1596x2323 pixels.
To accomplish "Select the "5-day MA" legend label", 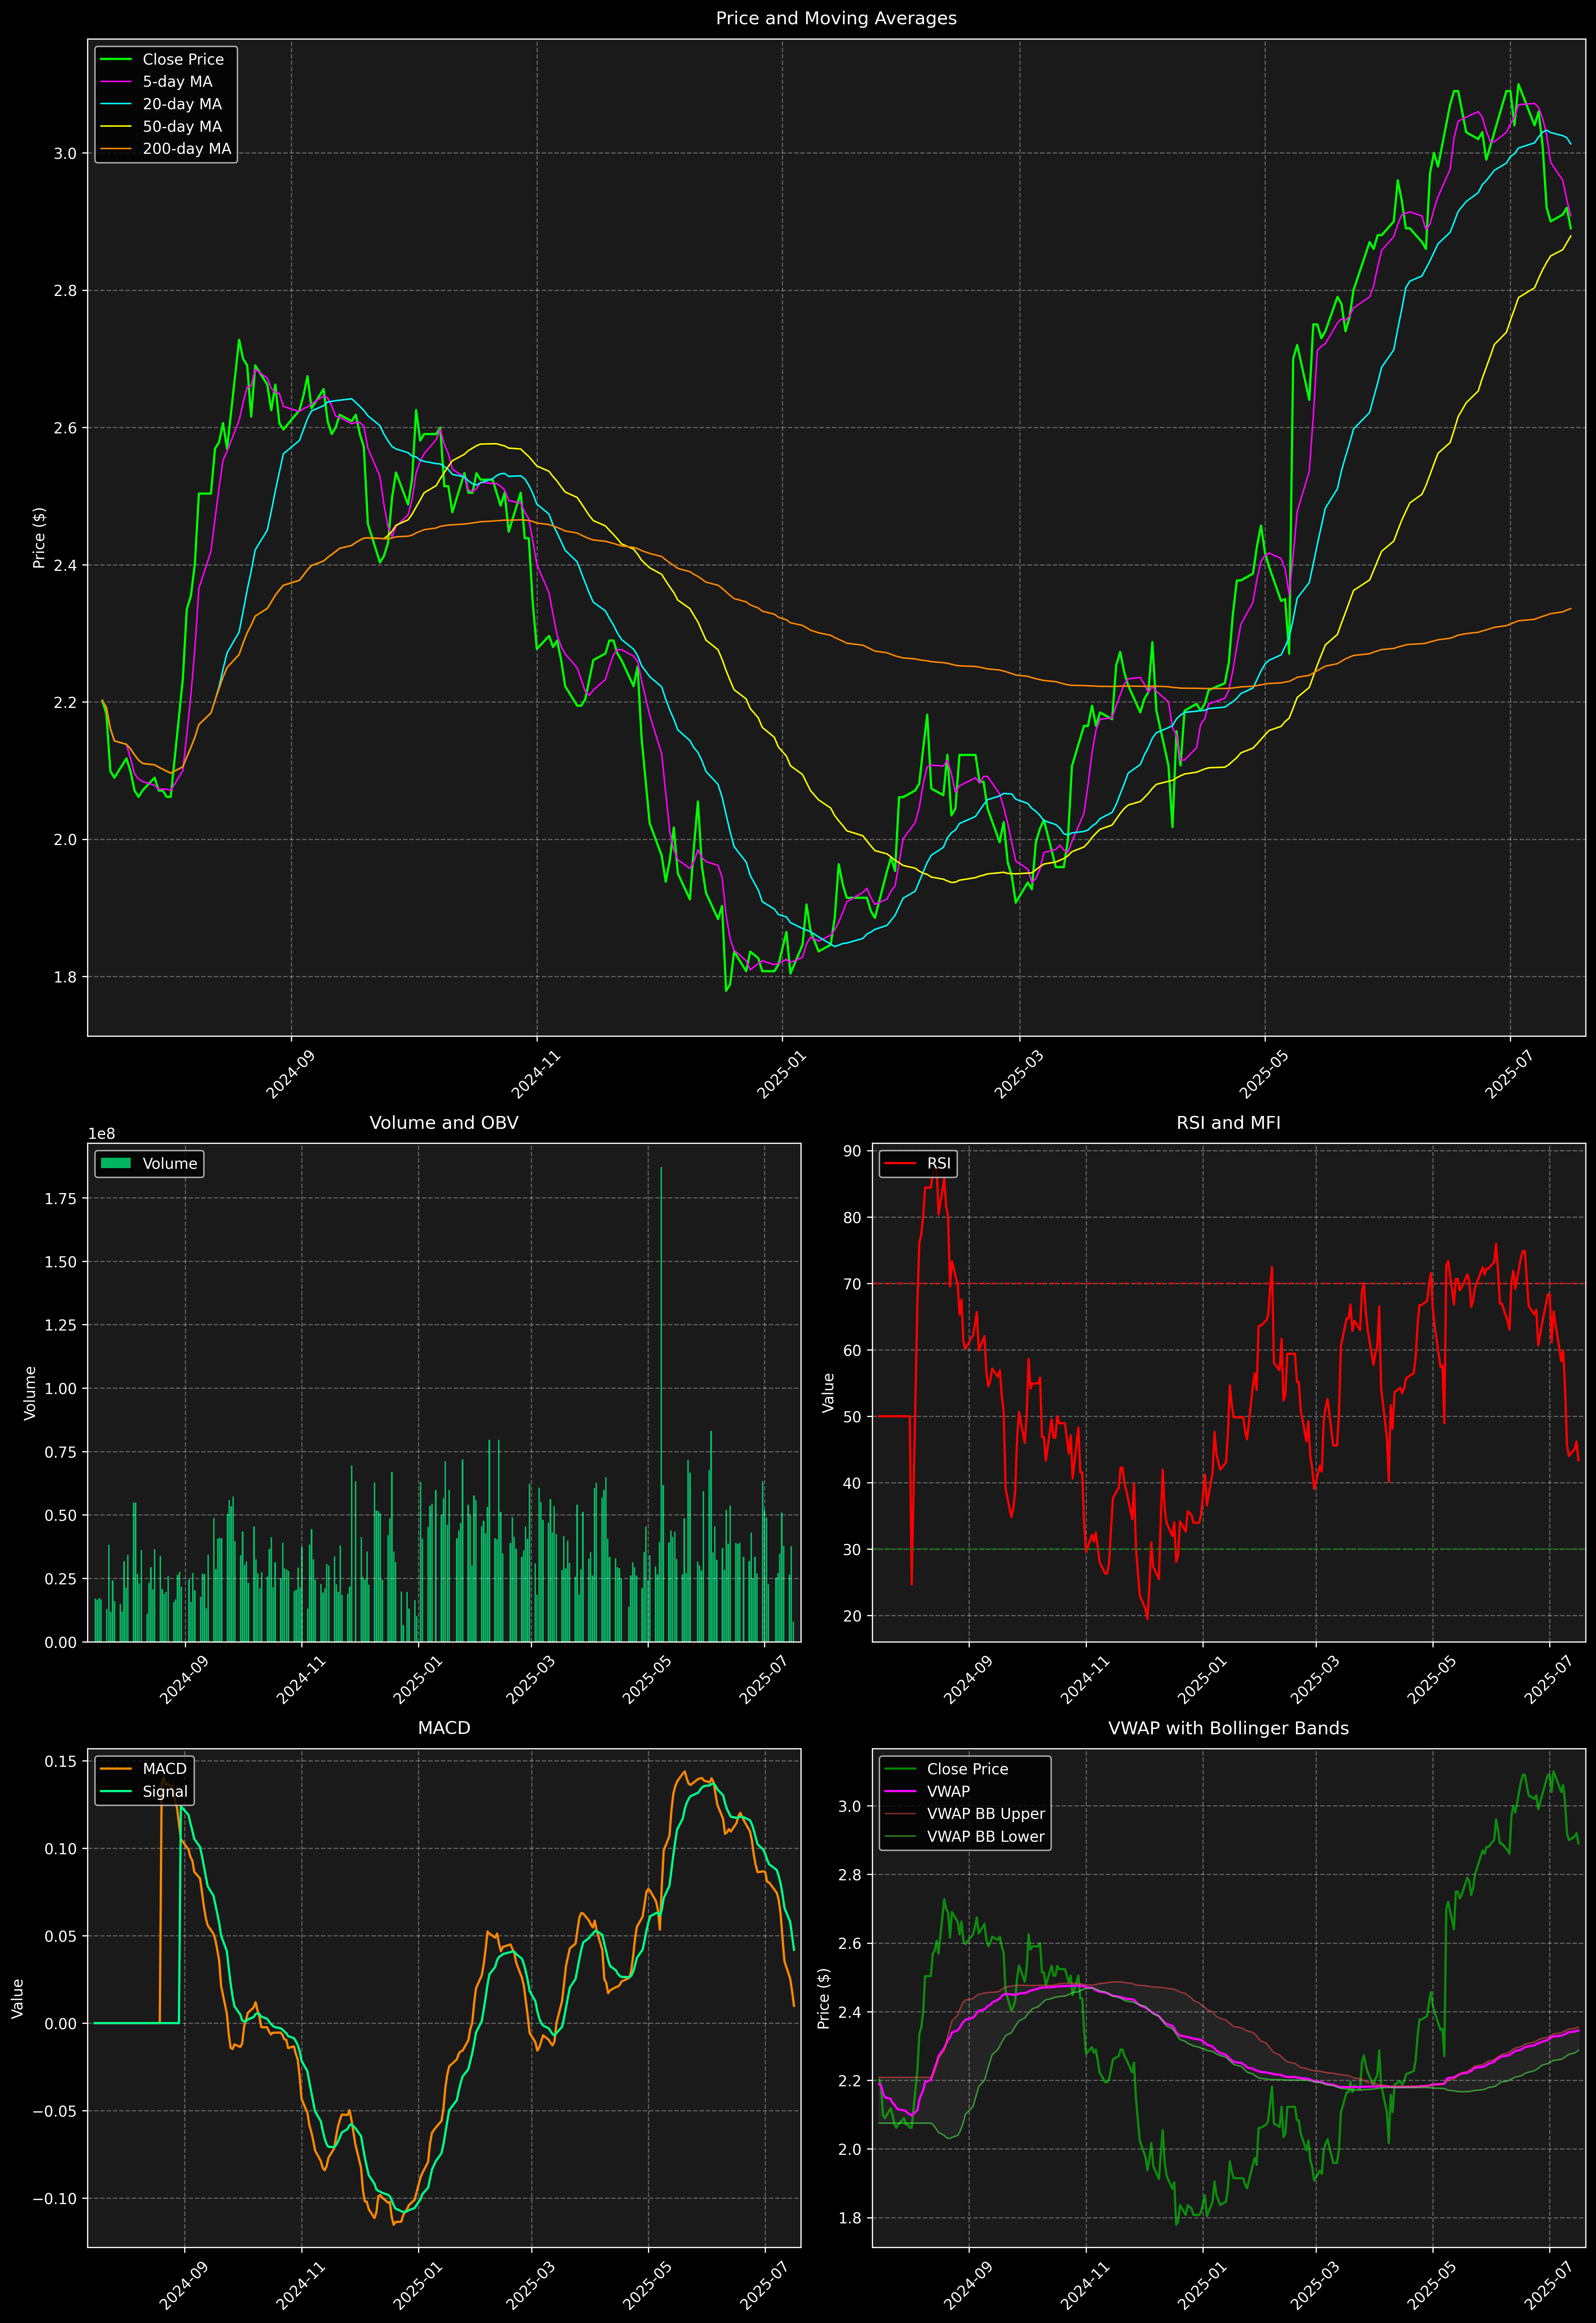I will tap(177, 82).
